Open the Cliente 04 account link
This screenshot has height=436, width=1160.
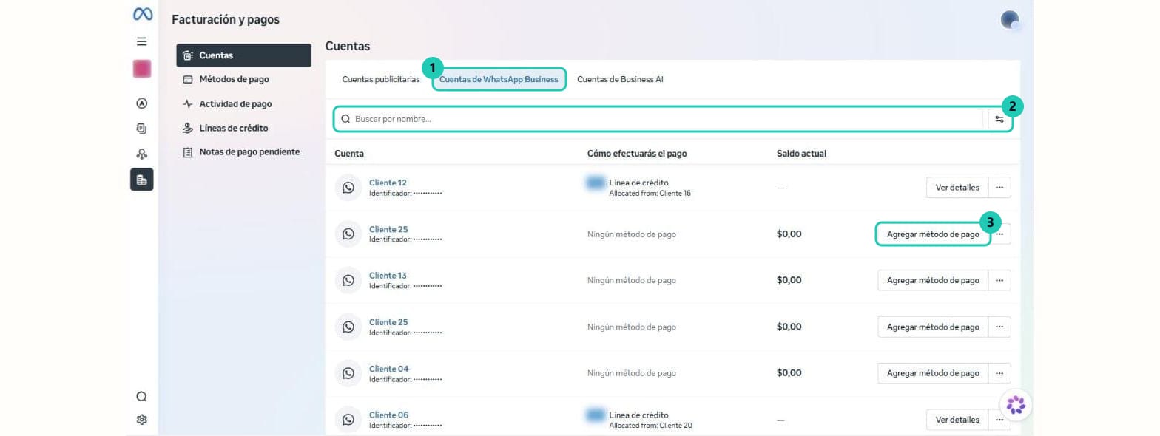coord(388,369)
